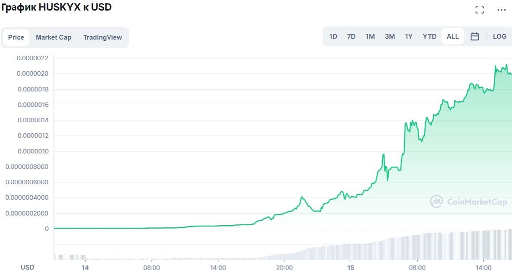Click the chart title График HUSKYX к USD

click(57, 7)
